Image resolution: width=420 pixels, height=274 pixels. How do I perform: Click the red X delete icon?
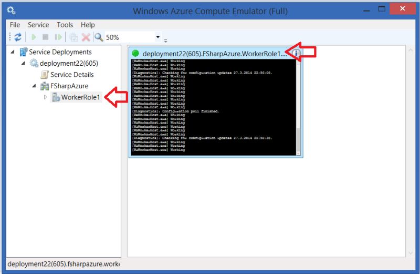tap(86, 37)
